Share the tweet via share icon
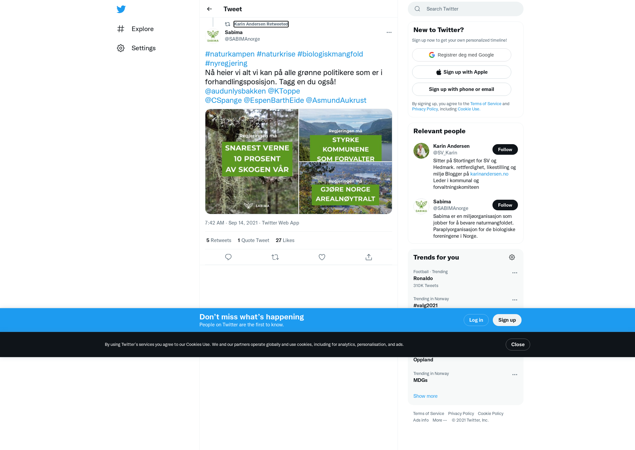The image size is (635, 450). pos(369,257)
